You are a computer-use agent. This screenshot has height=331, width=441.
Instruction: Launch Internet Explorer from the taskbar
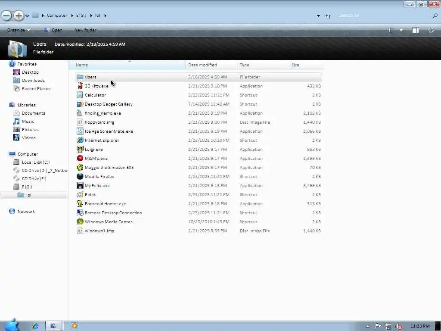[x=35, y=326]
